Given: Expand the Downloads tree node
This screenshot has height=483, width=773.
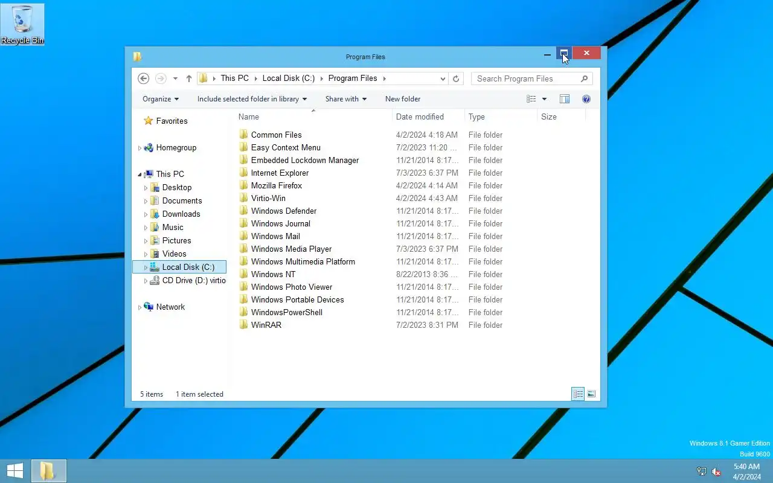Looking at the screenshot, I should 146,214.
